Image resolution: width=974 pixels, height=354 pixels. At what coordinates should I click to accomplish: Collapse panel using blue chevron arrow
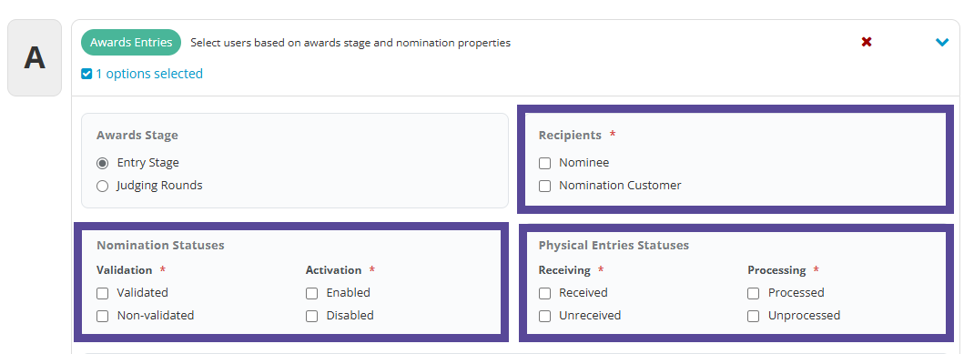tap(942, 42)
